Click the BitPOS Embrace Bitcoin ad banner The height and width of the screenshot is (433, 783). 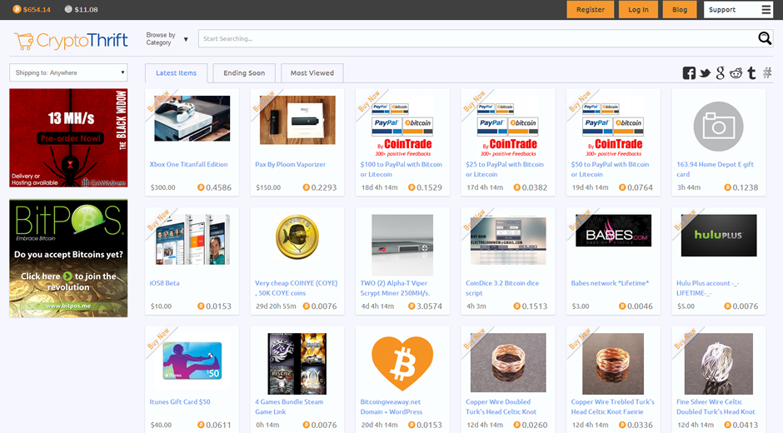[x=68, y=258]
